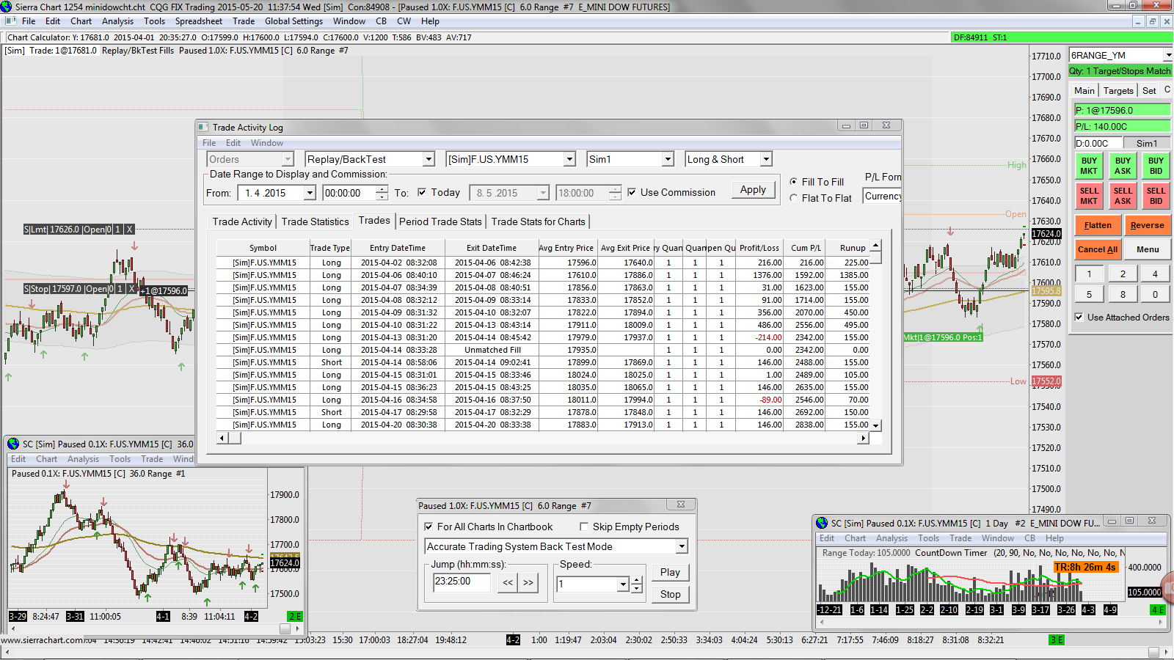Click the Sierra Chart icon on 36.0 Range chart window
The height and width of the screenshot is (660, 1174).
(x=13, y=444)
